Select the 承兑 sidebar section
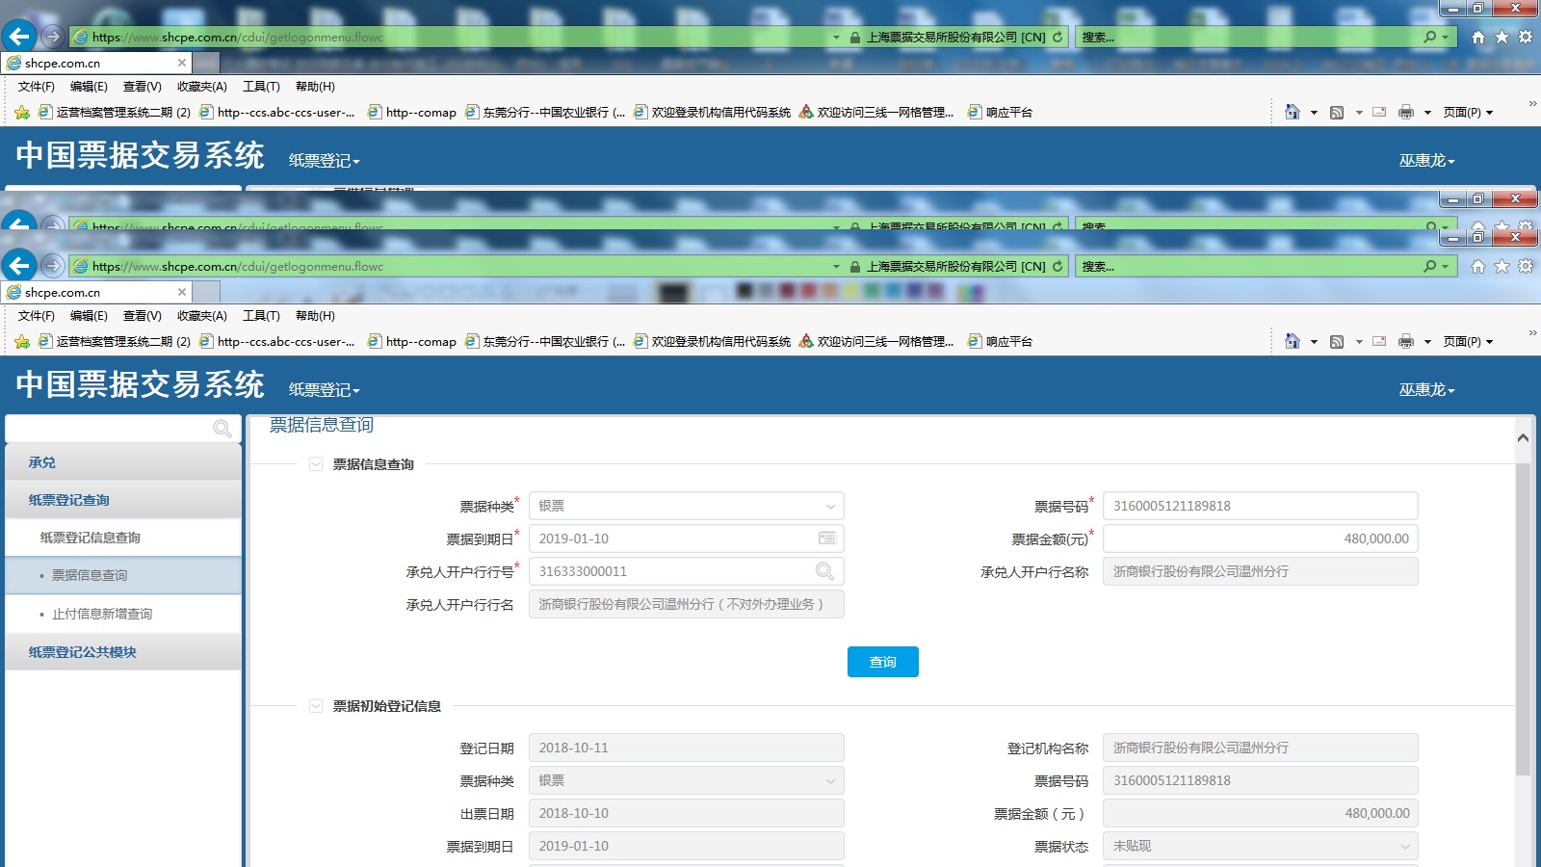The image size is (1541, 867). 42,462
